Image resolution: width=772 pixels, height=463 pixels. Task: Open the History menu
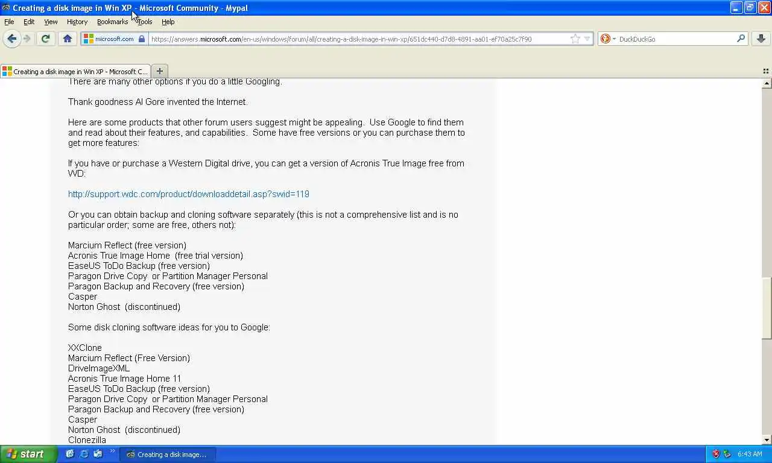click(x=77, y=22)
